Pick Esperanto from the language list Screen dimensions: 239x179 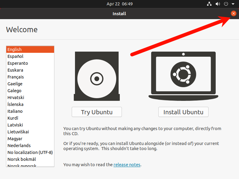30,63
